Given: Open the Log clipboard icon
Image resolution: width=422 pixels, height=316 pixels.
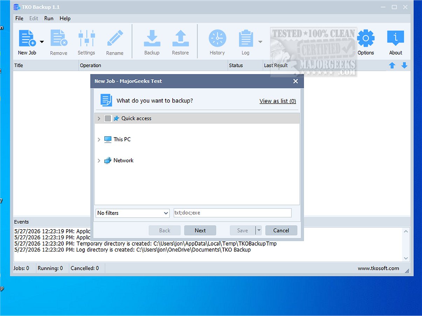Looking at the screenshot, I should pos(245,38).
